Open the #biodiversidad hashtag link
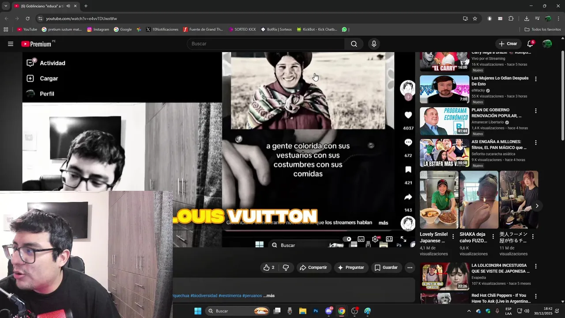Screen dimensions: 565x318 [204, 296]
